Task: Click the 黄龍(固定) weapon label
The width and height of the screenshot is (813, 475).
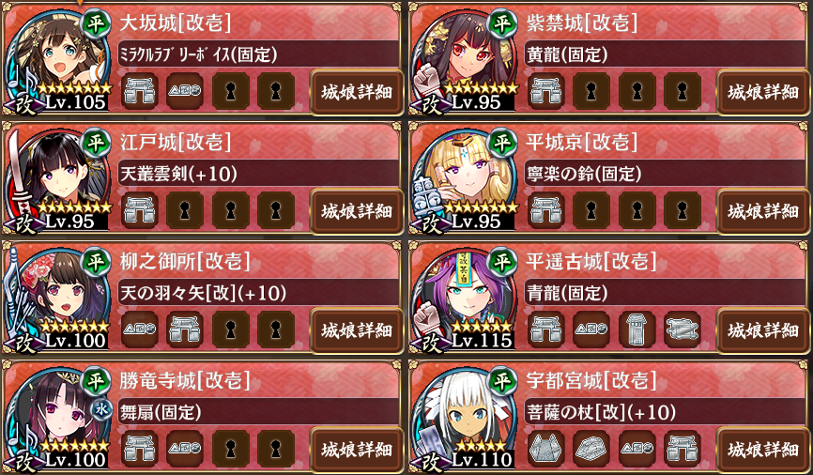Action: point(566,54)
